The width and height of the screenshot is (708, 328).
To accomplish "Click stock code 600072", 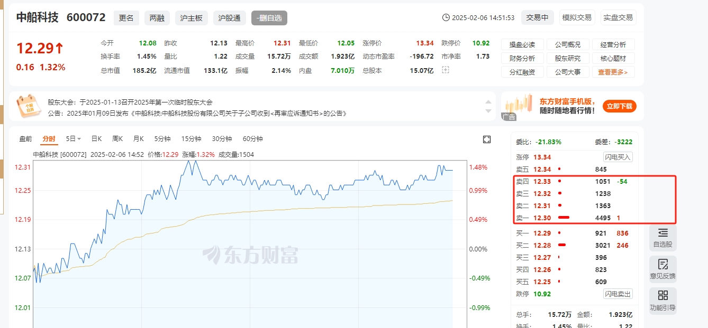I will pyautogui.click(x=86, y=17).
